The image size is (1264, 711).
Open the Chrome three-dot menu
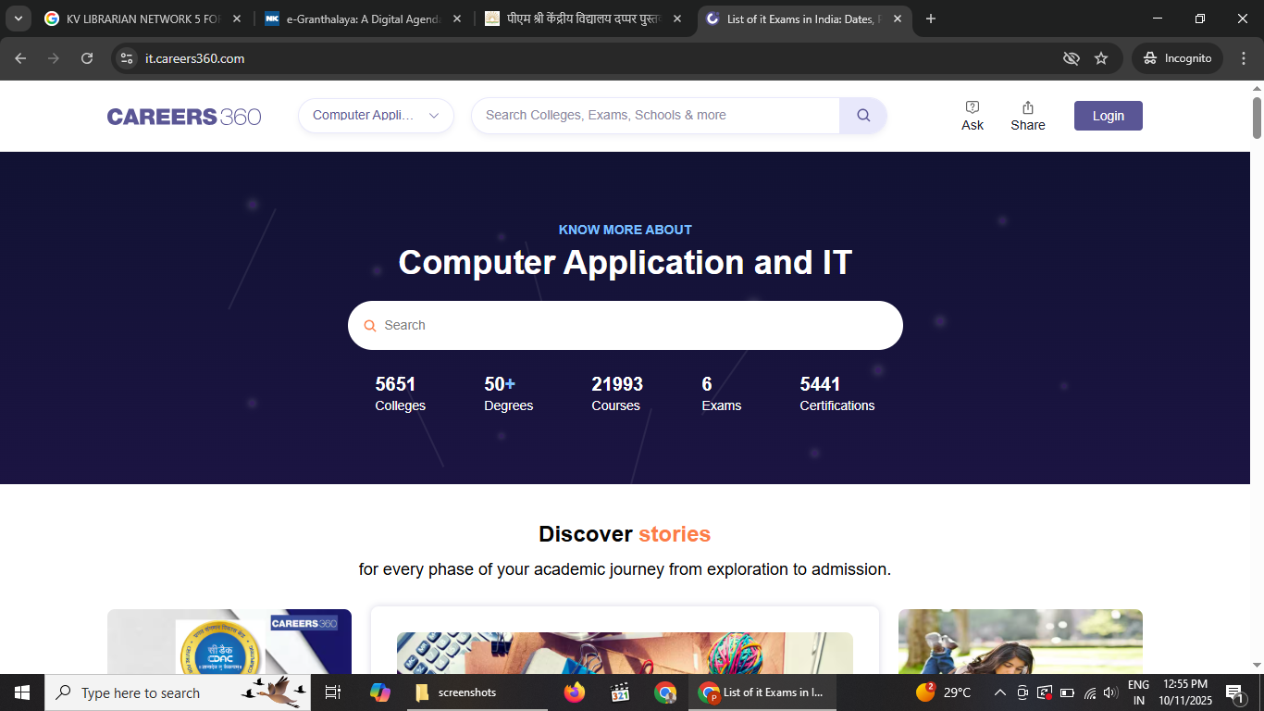[x=1243, y=58]
